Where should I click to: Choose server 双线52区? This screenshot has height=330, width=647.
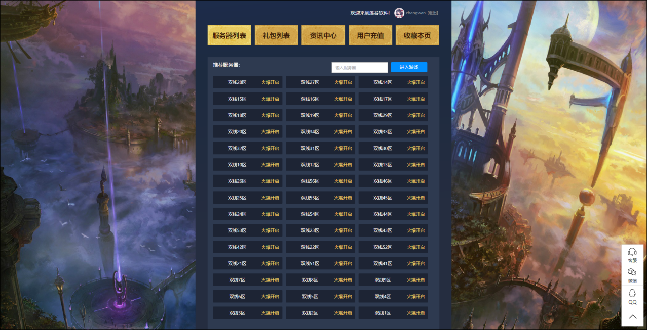[x=393, y=247]
